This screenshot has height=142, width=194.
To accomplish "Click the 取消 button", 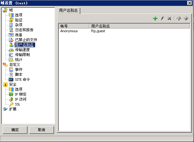I will (41, 130).
